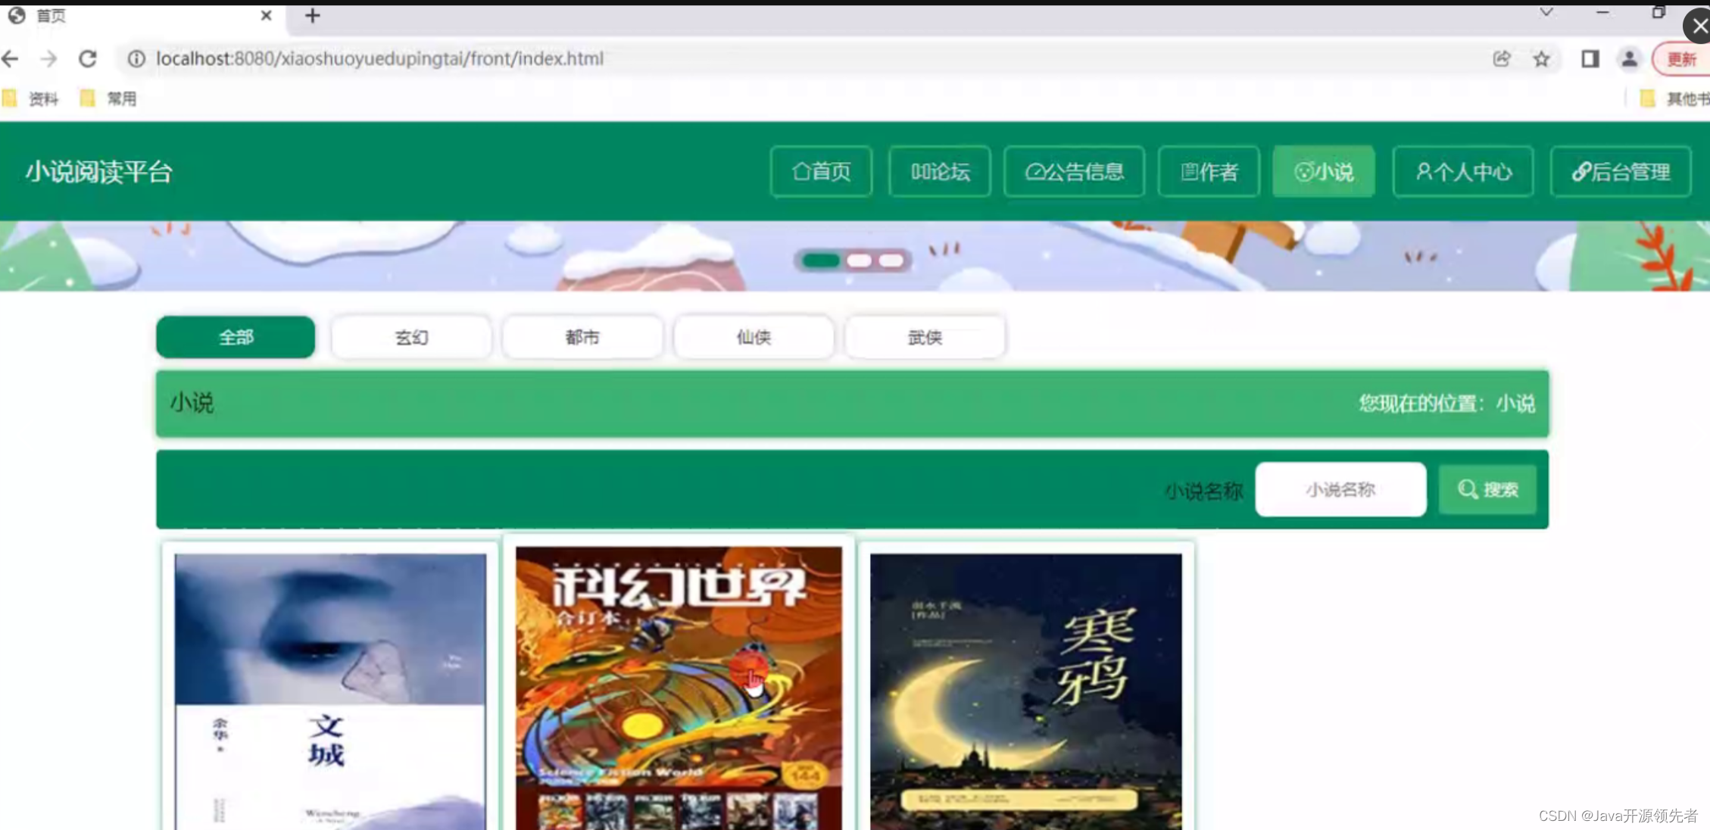Go to 论坛 navigation item
The height and width of the screenshot is (830, 1710).
tap(940, 172)
